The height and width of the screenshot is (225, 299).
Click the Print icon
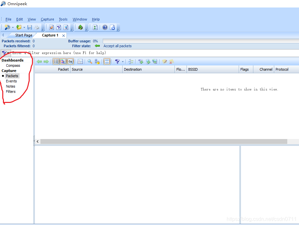(37, 27)
